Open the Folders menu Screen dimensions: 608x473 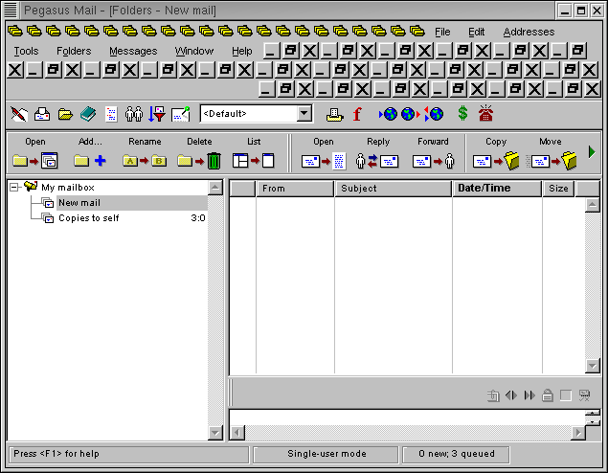[74, 51]
